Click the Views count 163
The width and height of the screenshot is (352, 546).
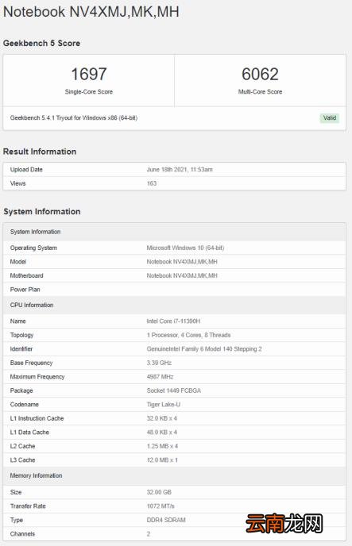click(152, 183)
